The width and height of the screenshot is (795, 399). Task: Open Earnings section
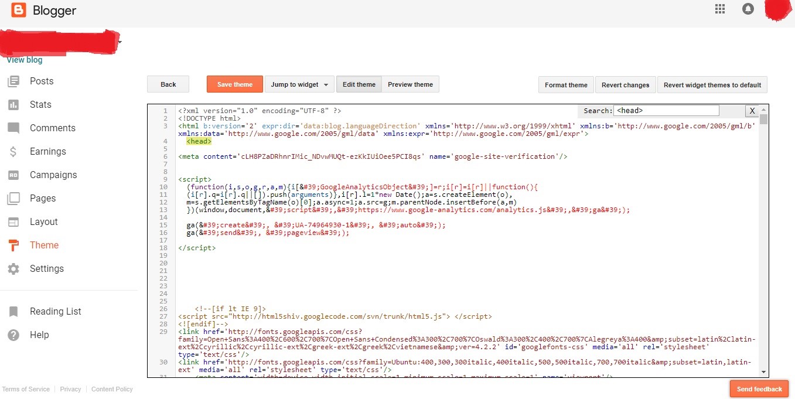tap(48, 152)
